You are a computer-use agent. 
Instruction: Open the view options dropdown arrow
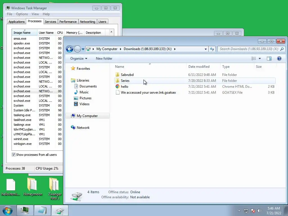[x=260, y=58]
